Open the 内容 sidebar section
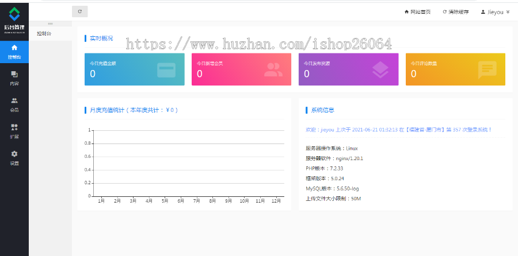 (14, 79)
